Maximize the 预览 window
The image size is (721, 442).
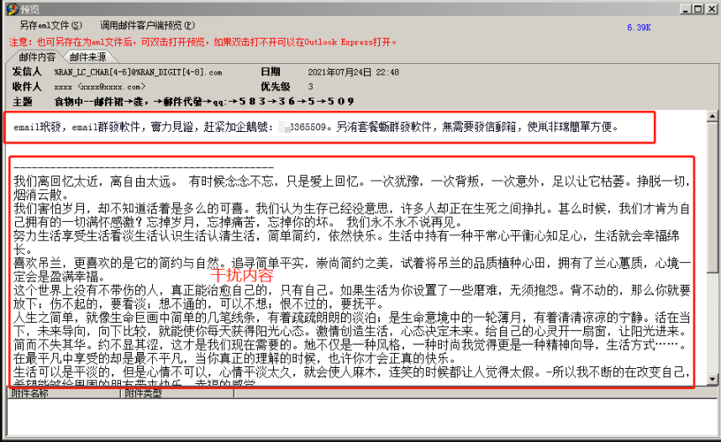698,8
